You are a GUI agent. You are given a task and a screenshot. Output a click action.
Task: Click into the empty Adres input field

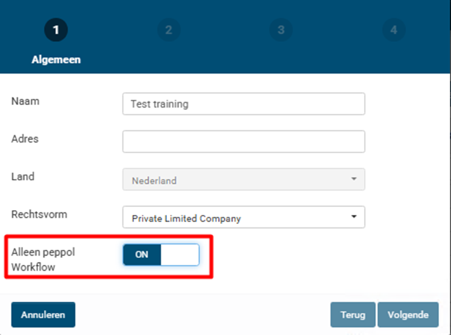tap(243, 141)
